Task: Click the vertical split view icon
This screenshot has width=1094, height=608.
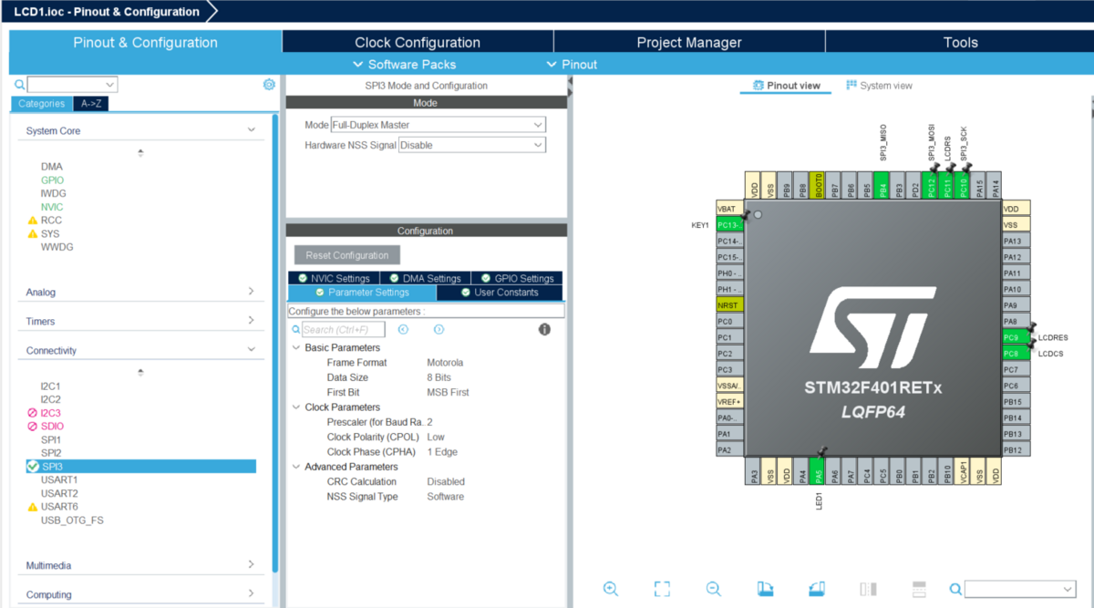Action: [x=868, y=589]
